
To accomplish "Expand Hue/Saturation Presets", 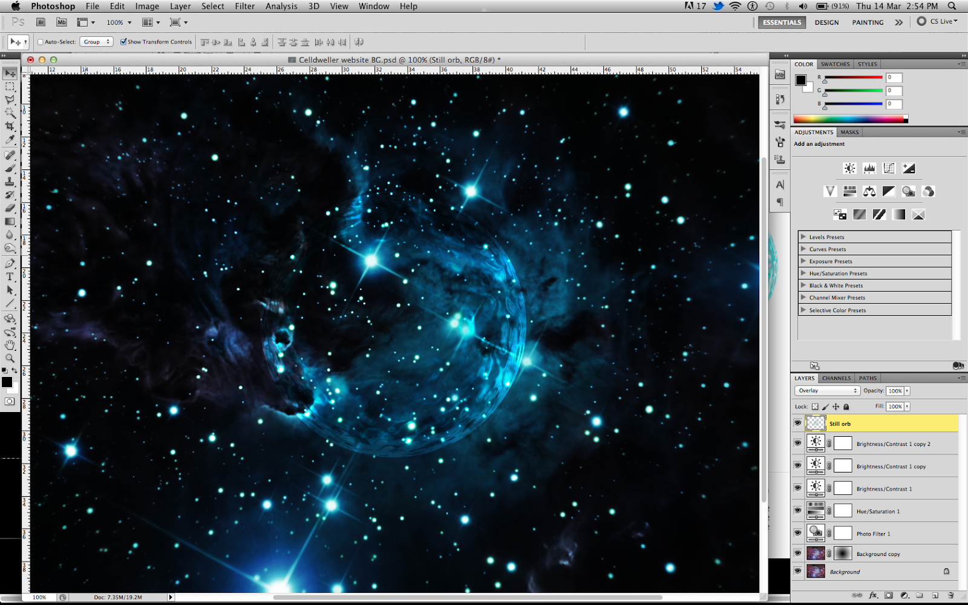I will pyautogui.click(x=803, y=273).
